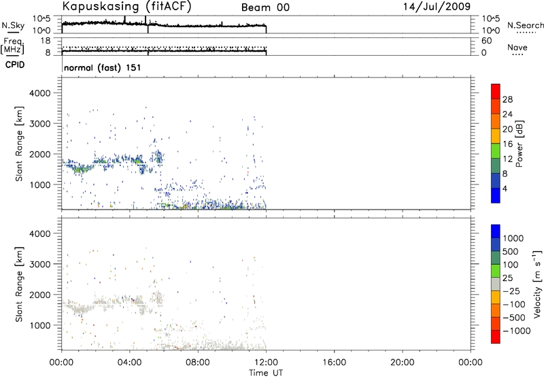Click the '4' Power color bar label
Image resolution: width=544 pixels, height=377 pixels.
(x=505, y=188)
